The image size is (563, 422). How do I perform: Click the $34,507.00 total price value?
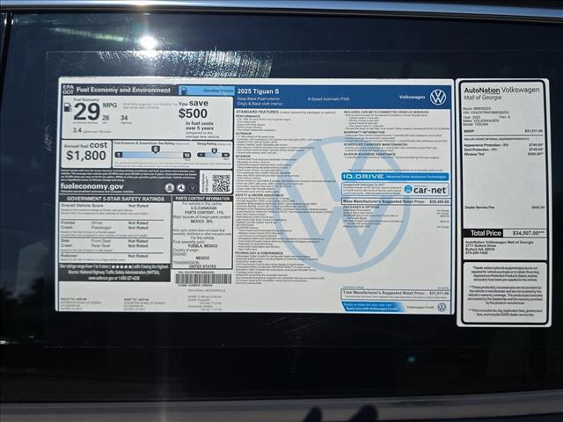point(528,233)
